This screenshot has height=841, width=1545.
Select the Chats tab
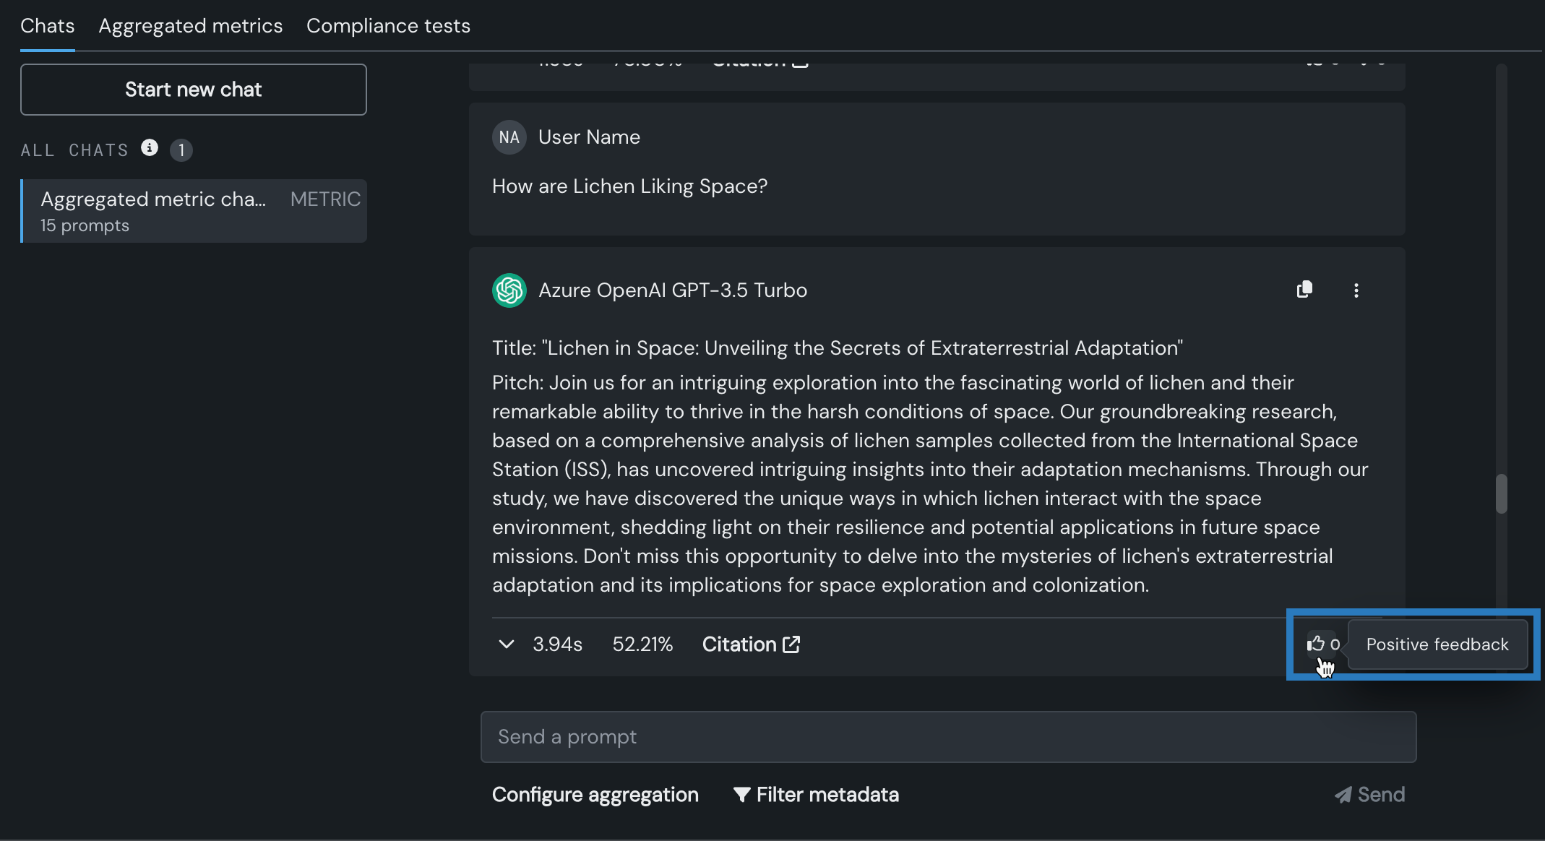[x=48, y=26]
